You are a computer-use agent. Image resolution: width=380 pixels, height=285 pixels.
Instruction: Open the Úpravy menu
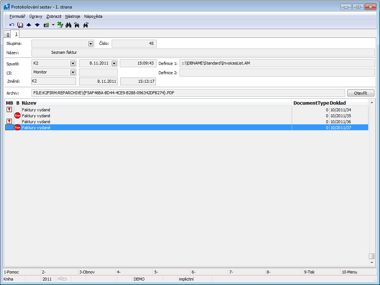36,16
